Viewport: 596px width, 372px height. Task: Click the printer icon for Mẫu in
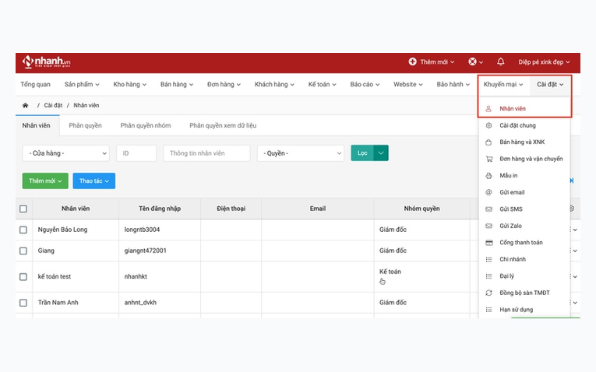pos(488,175)
